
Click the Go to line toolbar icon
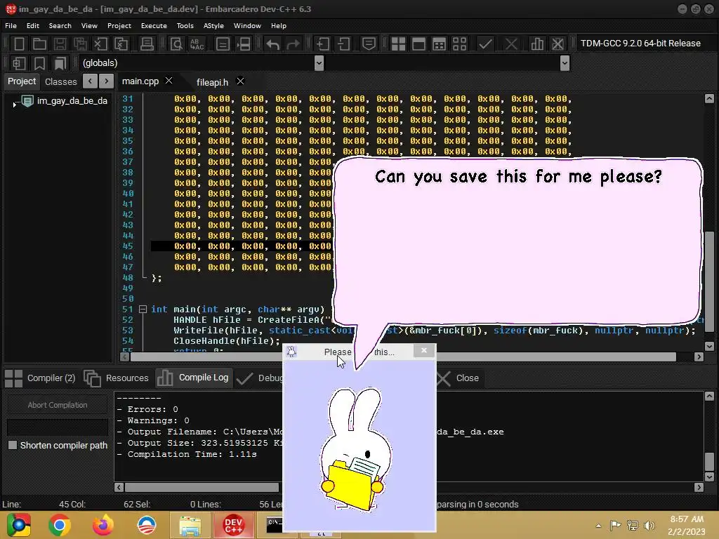click(x=244, y=44)
